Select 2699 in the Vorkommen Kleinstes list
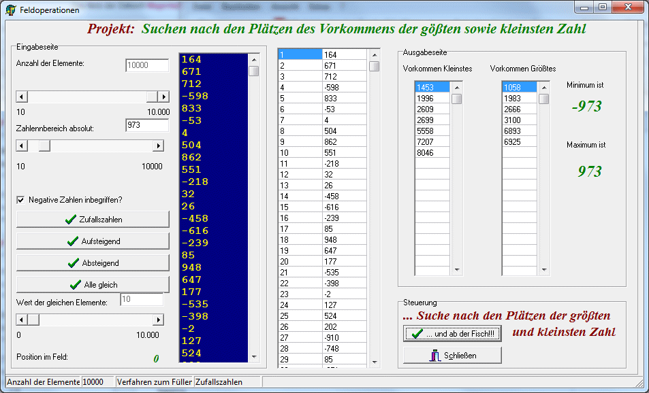Screen dimensions: 649x393 432,120
